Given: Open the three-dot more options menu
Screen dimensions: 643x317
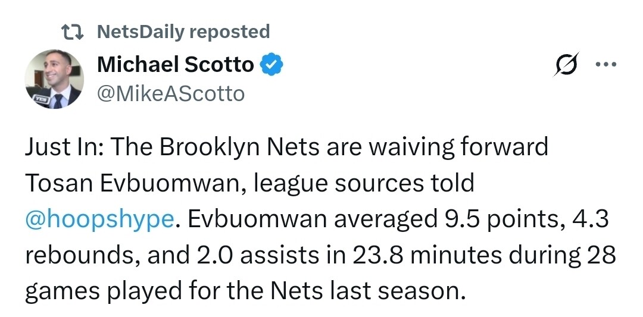Looking at the screenshot, I should 606,65.
